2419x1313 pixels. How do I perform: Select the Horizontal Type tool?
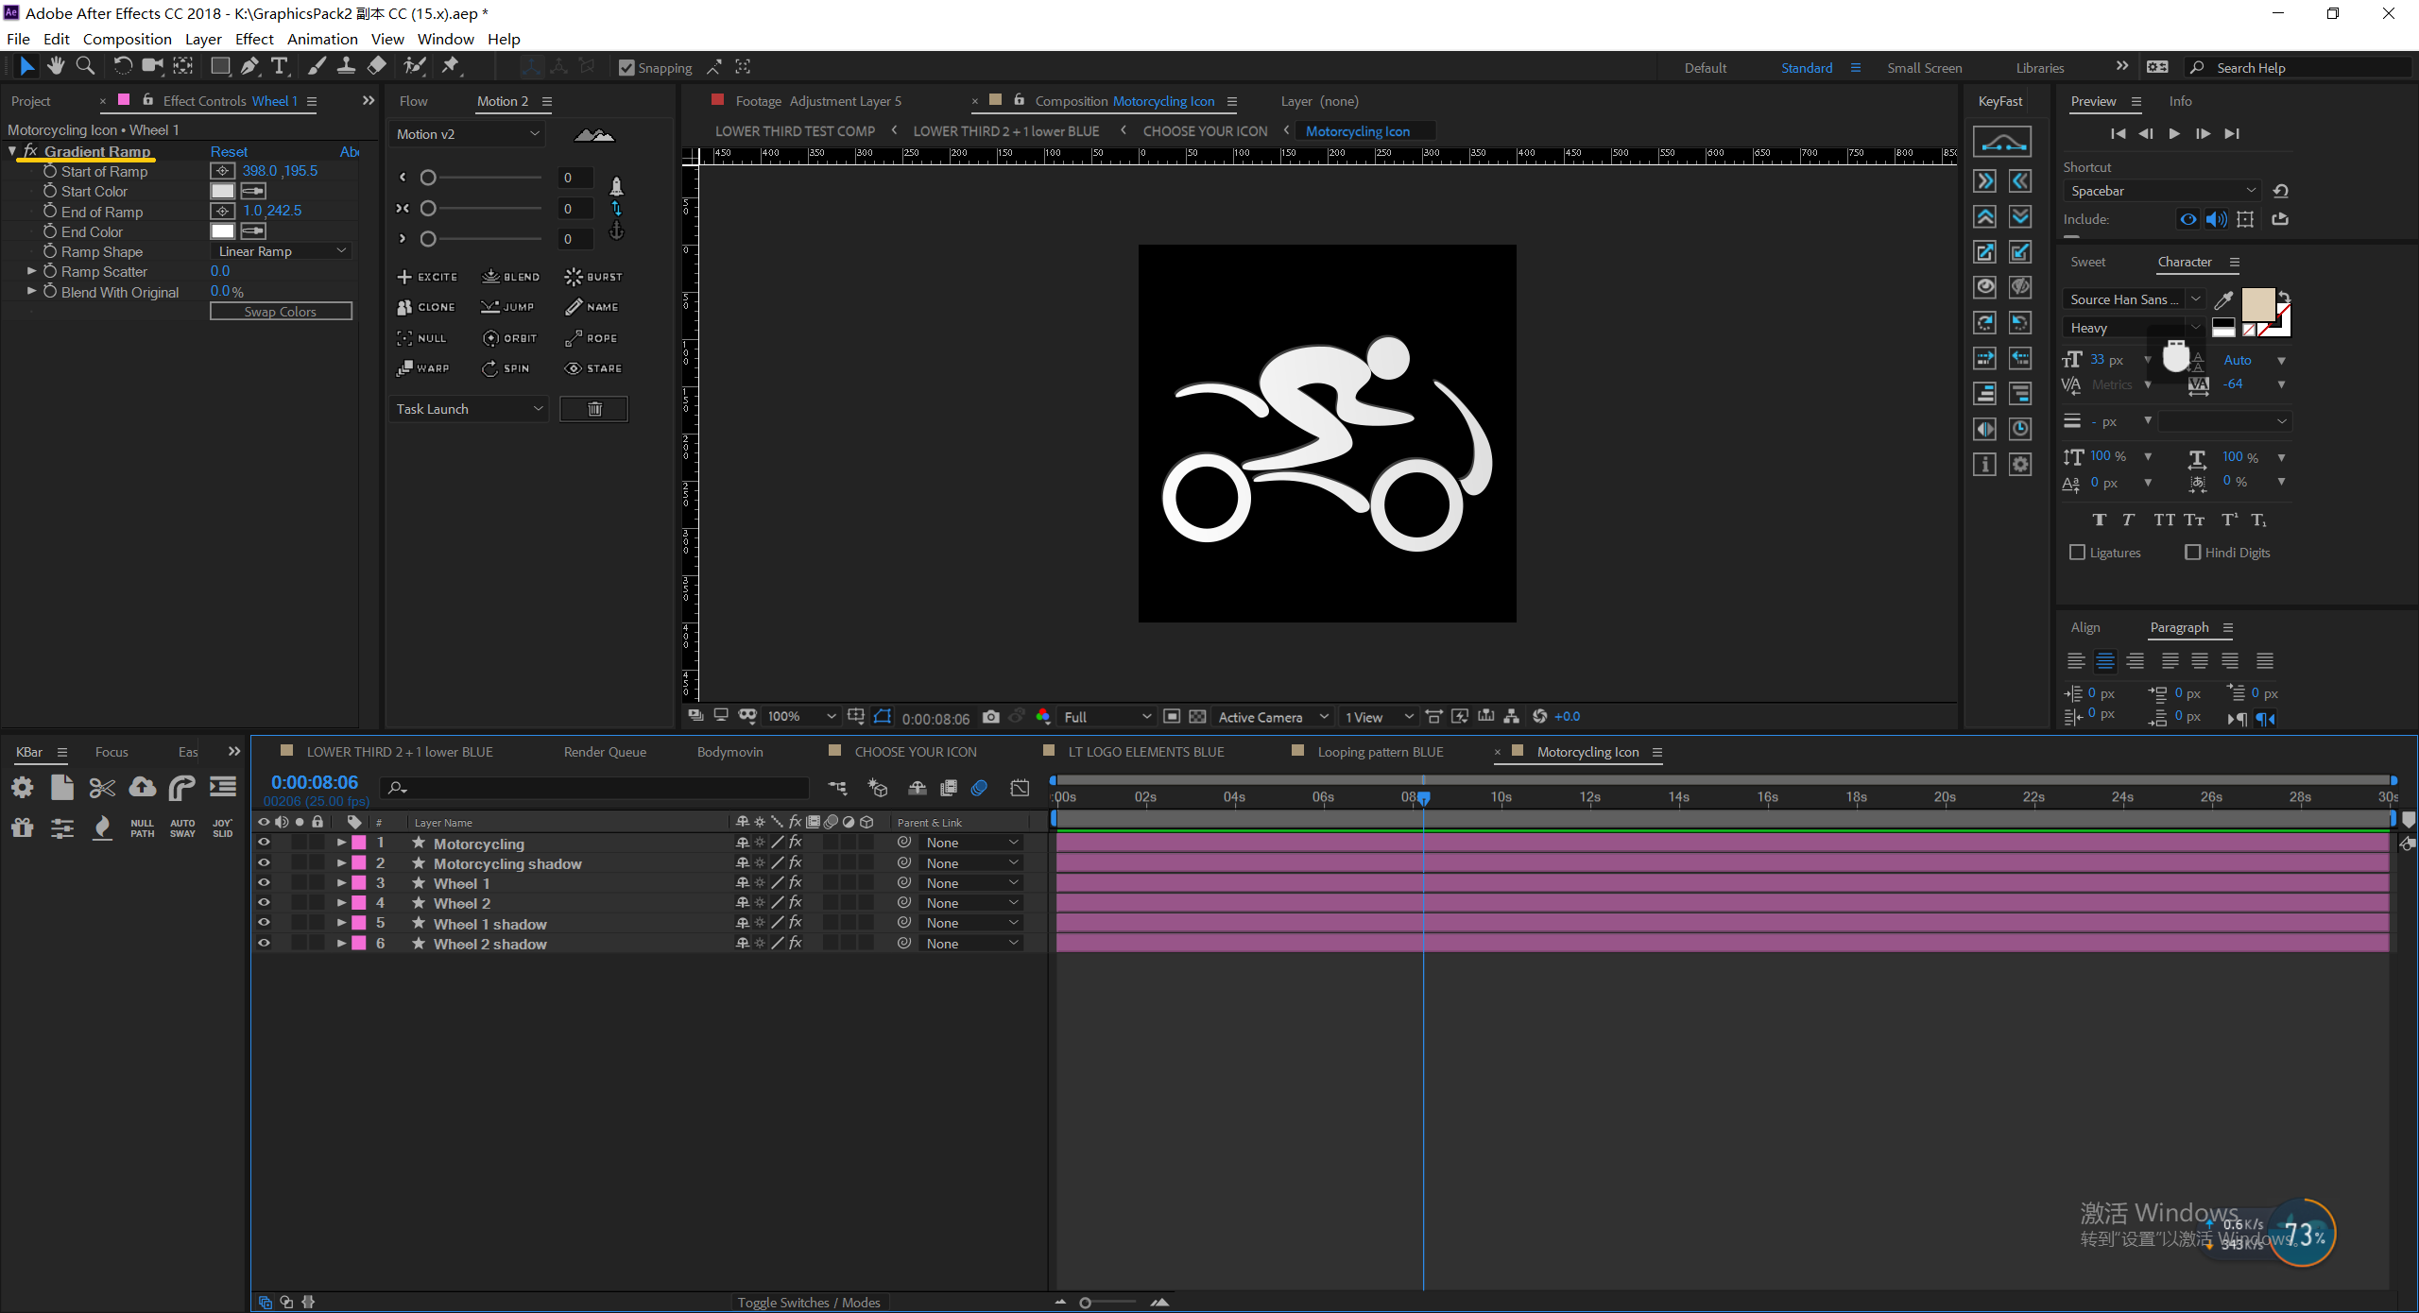coord(280,66)
